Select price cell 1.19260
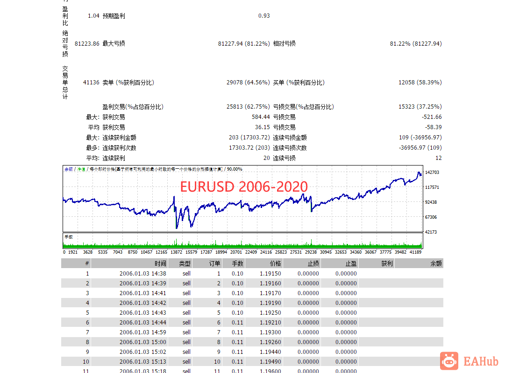Viewport: 505px width, 373px height. (270, 342)
